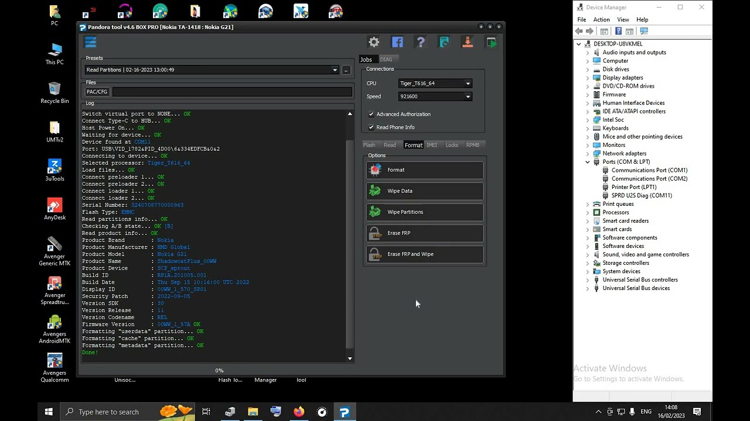Screen dimensions: 750x421
Task: Open notification center icon
Action: (x=697, y=412)
